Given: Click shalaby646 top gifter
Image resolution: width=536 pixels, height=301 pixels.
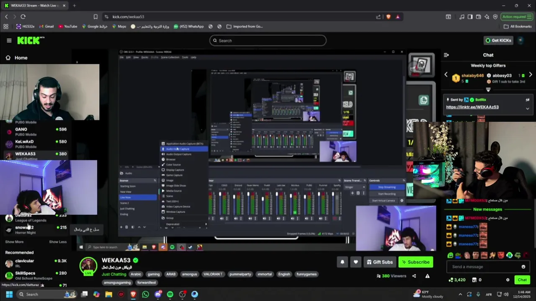Looking at the screenshot, I should [472, 76].
